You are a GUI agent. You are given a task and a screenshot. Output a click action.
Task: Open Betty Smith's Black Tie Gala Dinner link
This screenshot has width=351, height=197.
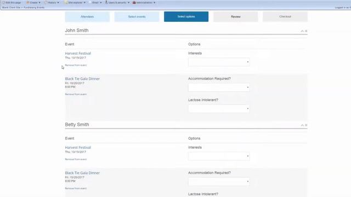tap(82, 173)
